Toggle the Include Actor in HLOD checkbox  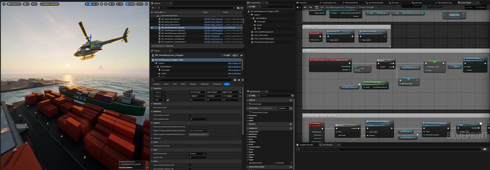190,146
